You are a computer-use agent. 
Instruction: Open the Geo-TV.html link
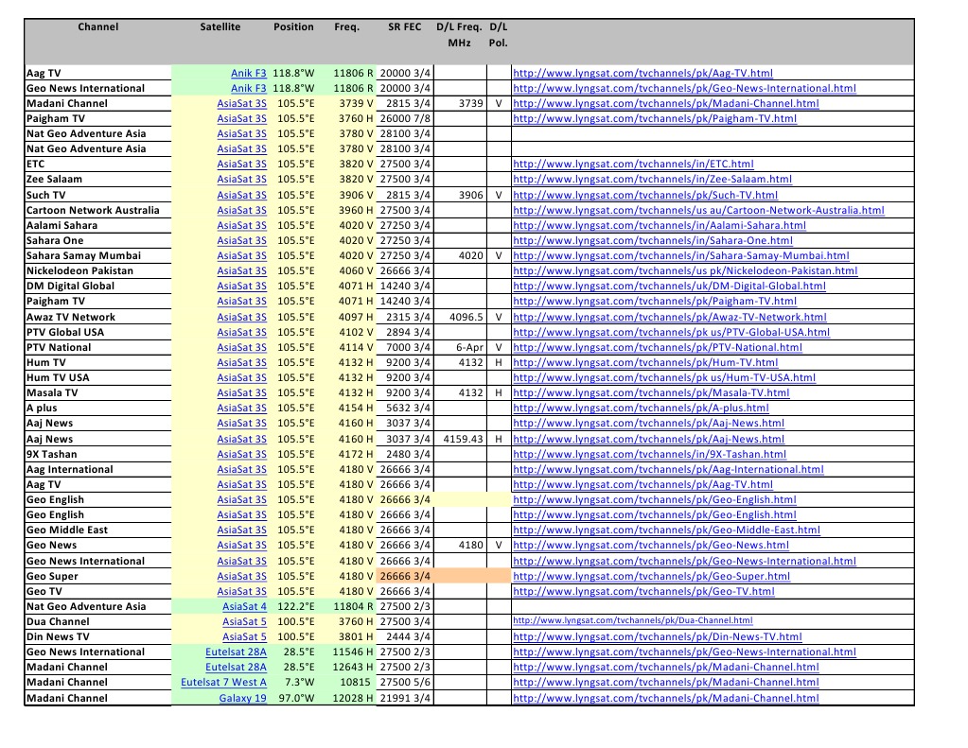pos(643,591)
